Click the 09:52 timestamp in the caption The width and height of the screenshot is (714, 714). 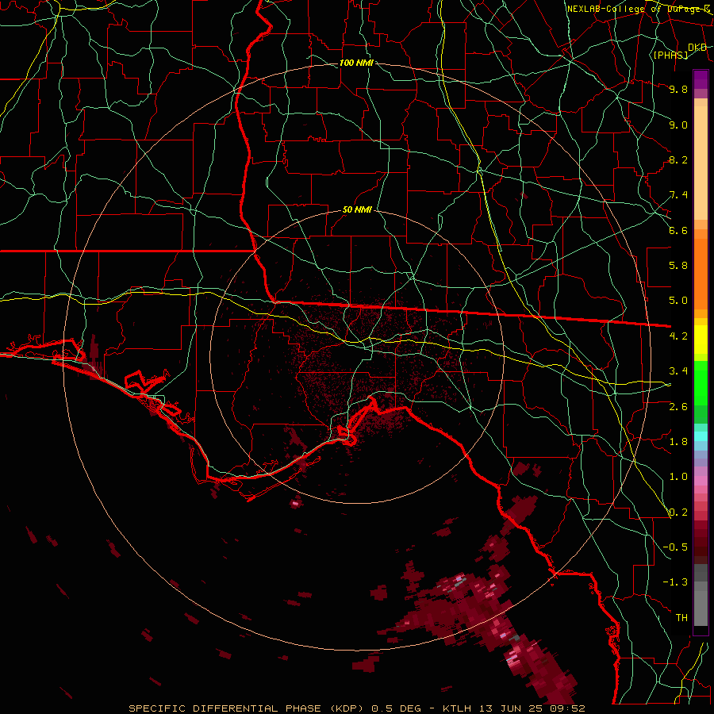click(x=568, y=708)
